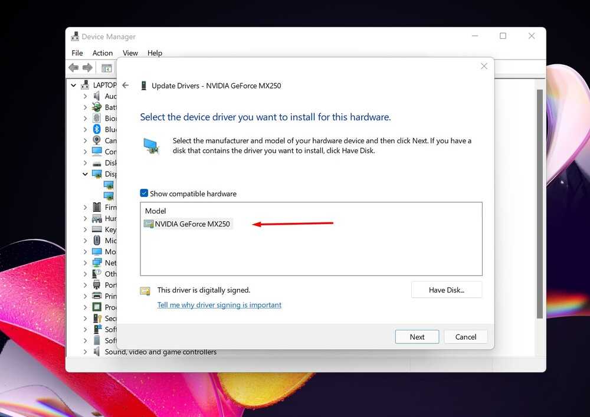Click the back arrow in Update Drivers dialog
This screenshot has height=417, width=590.
[x=125, y=86]
